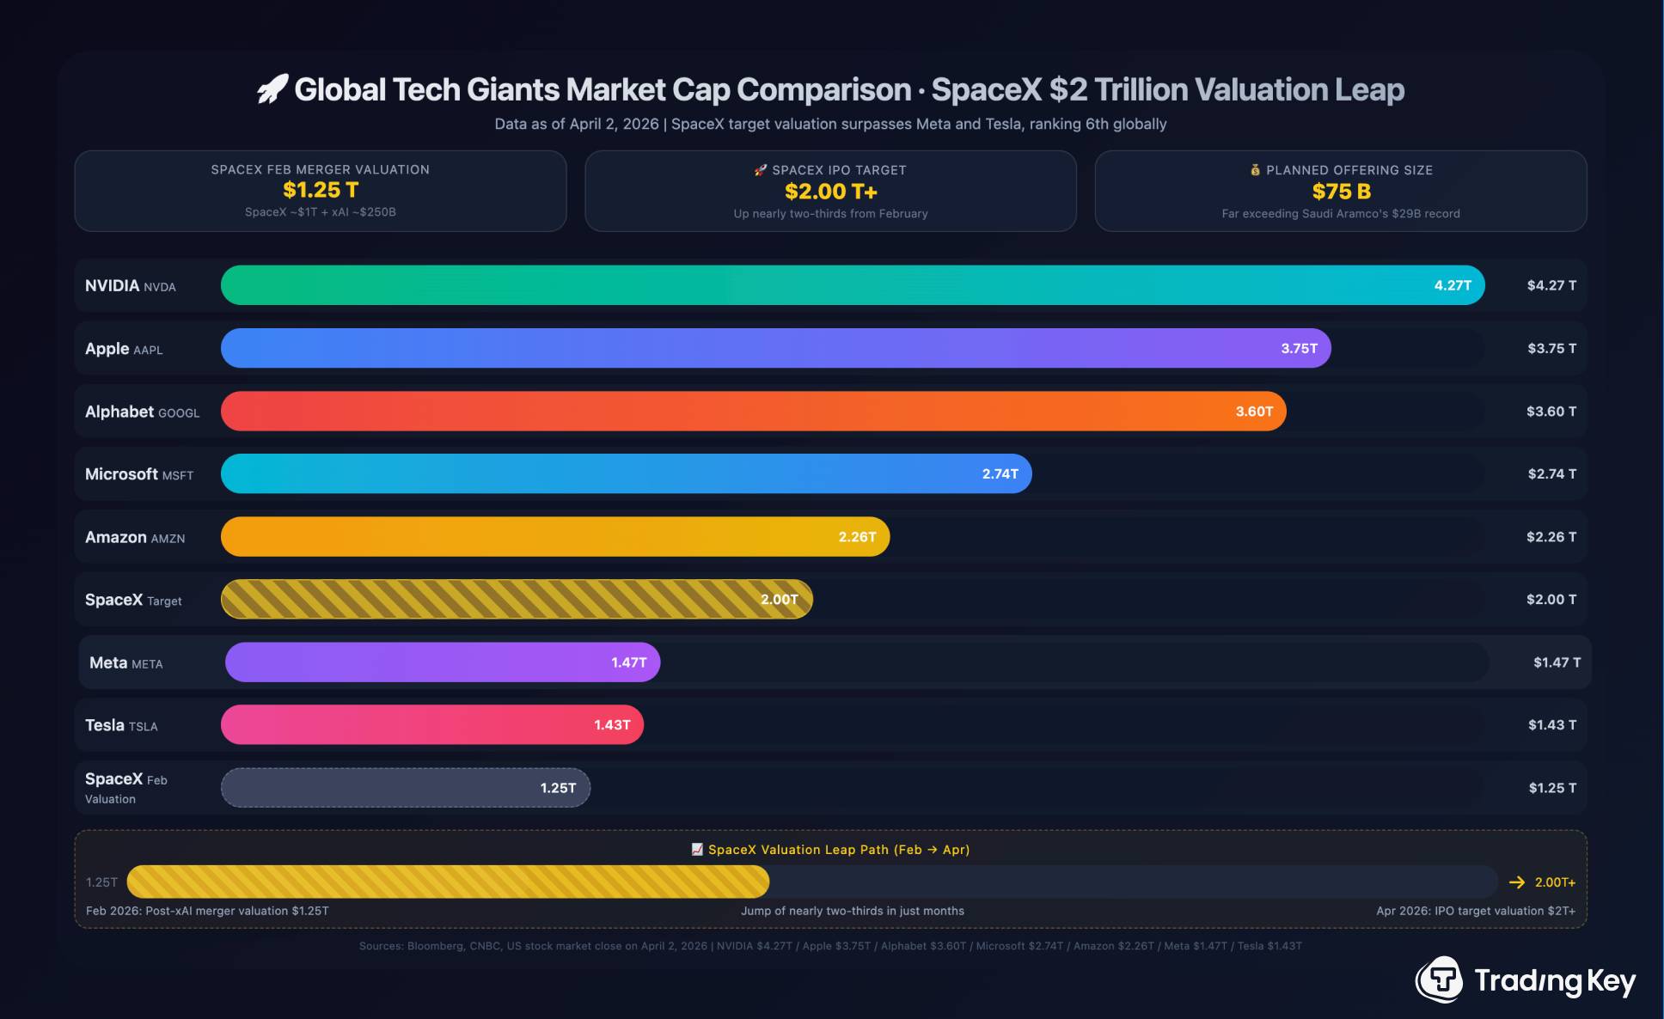Click the $4.27 T value label for NVIDIA
This screenshot has width=1664, height=1019.
(x=1551, y=285)
